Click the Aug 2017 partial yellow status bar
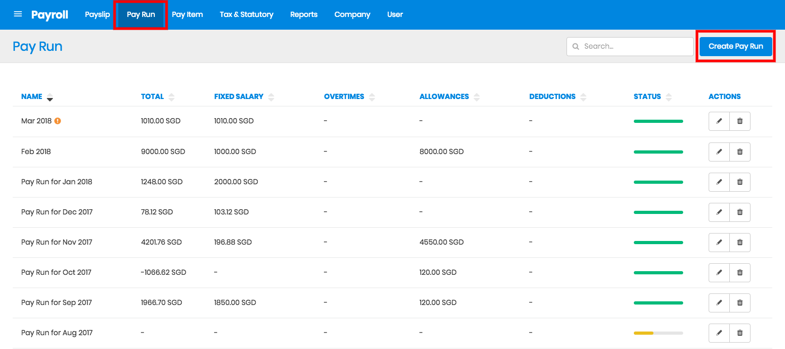 (658, 333)
